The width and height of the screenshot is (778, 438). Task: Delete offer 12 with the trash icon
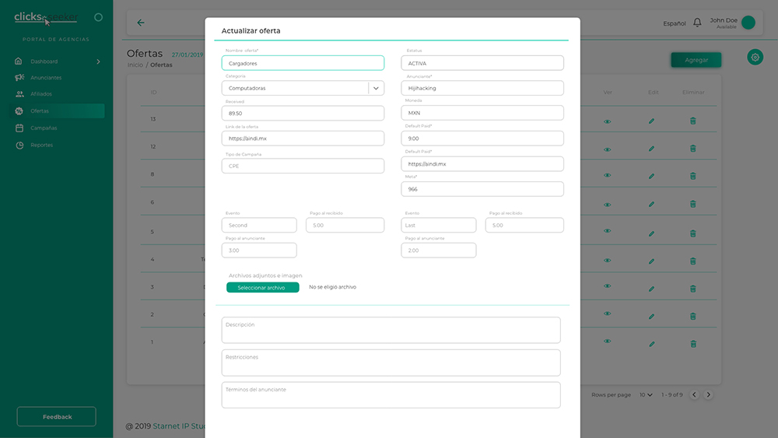(x=692, y=147)
